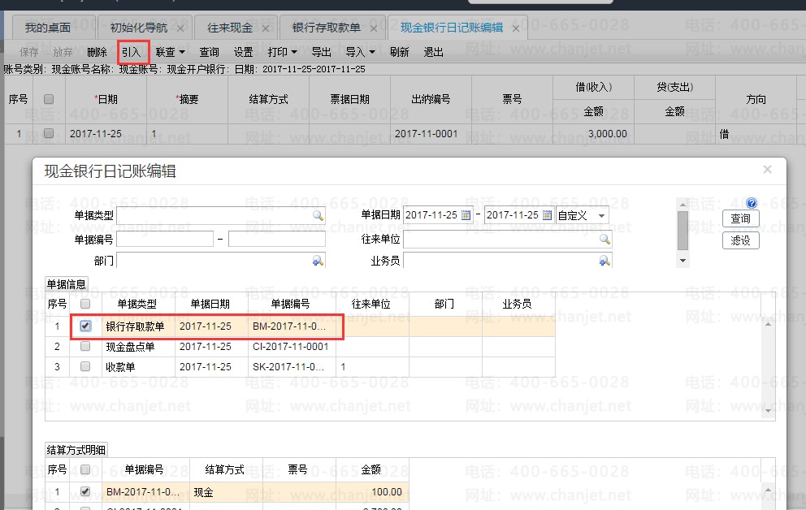Click the 滤设 button
Viewport: 806px width, 510px height.
740,240
